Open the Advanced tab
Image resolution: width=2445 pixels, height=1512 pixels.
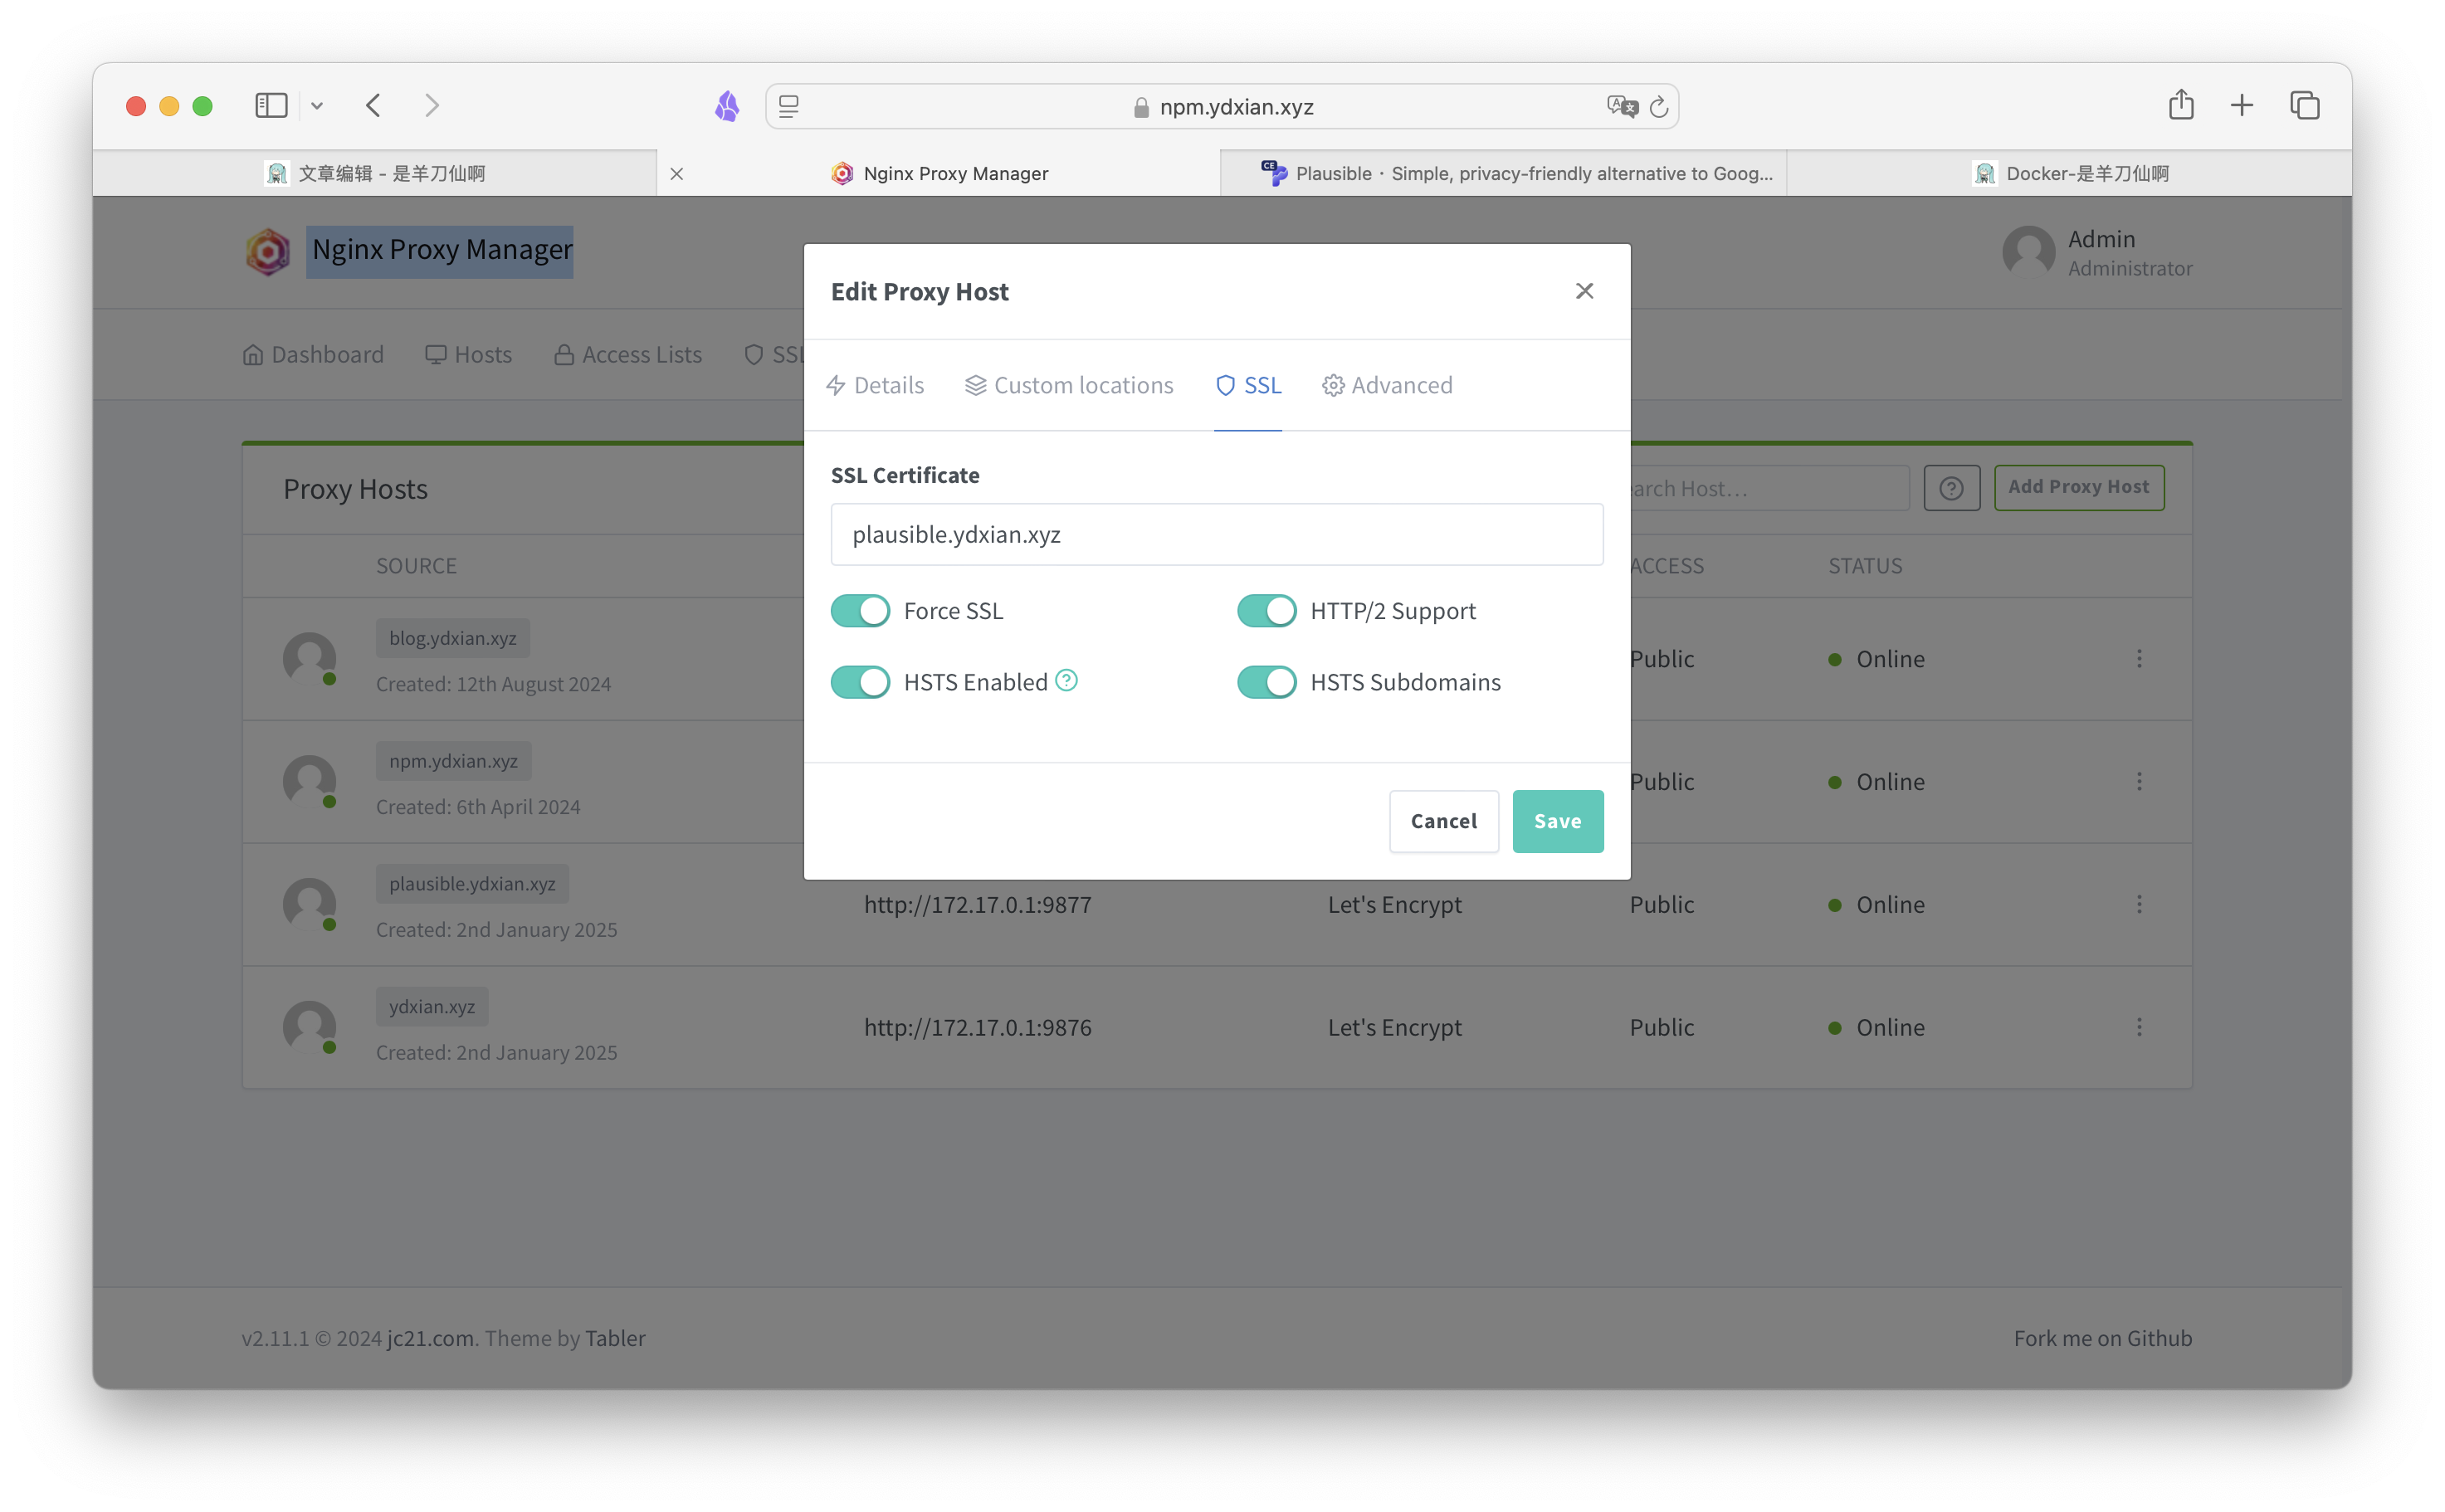[x=1387, y=385]
